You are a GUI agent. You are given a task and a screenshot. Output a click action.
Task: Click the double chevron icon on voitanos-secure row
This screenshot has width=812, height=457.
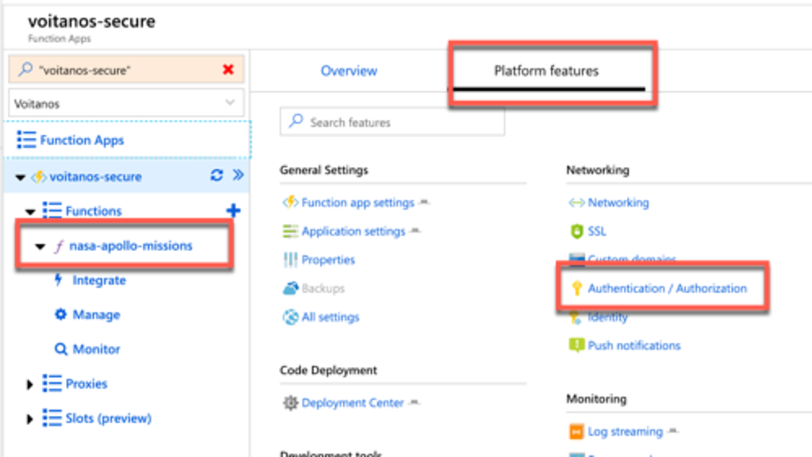238,175
